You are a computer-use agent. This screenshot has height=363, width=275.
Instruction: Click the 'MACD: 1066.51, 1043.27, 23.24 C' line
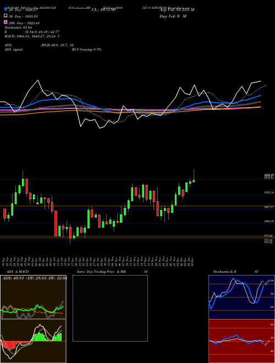pos(32,36)
